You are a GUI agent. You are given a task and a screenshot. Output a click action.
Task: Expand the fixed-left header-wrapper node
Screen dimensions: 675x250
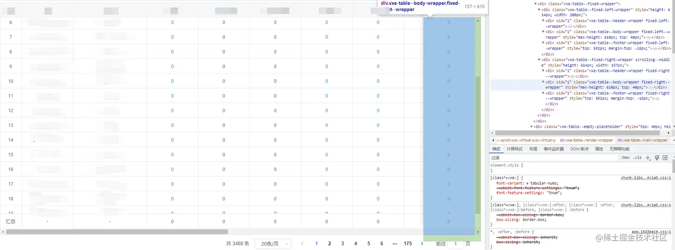[x=543, y=21]
